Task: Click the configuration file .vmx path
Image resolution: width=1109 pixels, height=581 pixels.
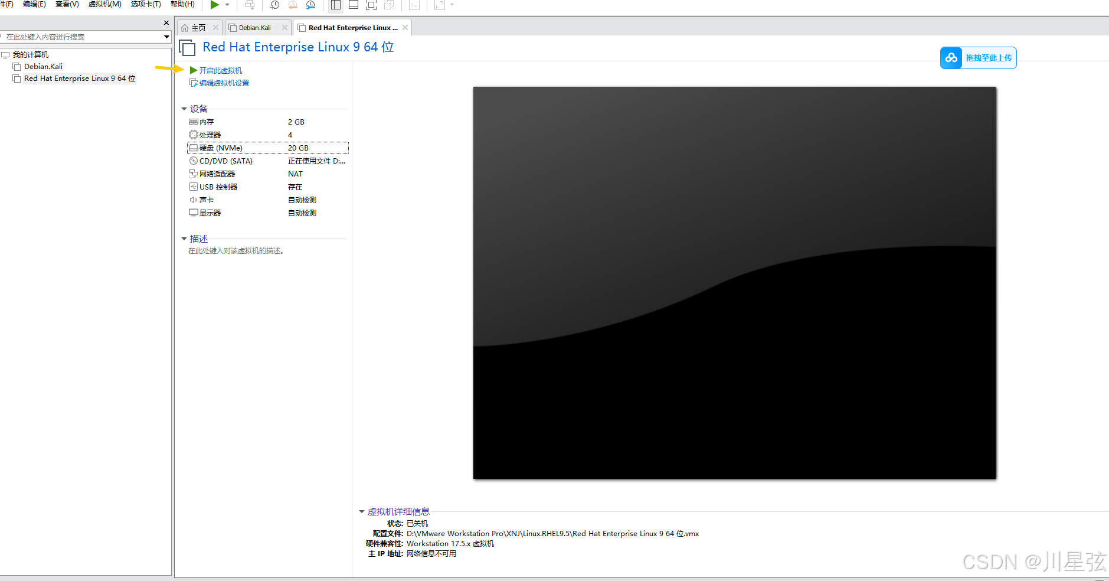Action: (x=552, y=533)
